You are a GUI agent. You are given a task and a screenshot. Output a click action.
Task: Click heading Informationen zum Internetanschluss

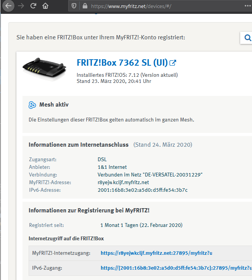pos(79,145)
